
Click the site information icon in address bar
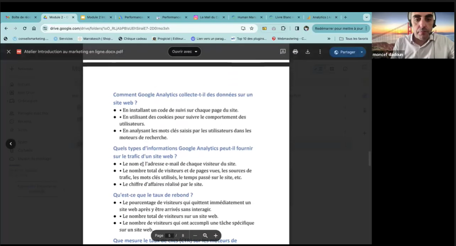45,28
